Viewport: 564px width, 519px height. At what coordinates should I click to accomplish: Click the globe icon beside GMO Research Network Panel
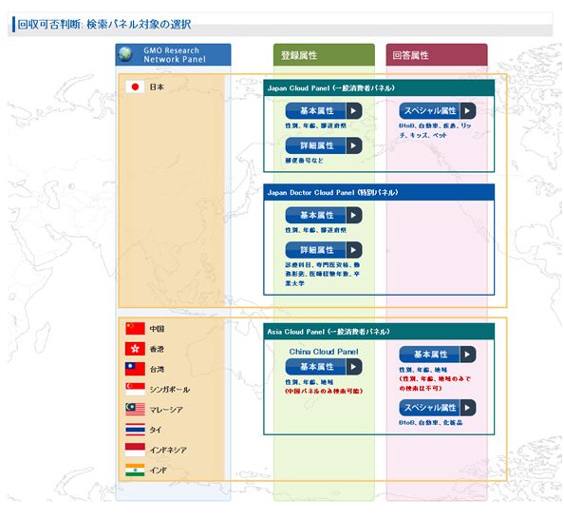point(125,54)
